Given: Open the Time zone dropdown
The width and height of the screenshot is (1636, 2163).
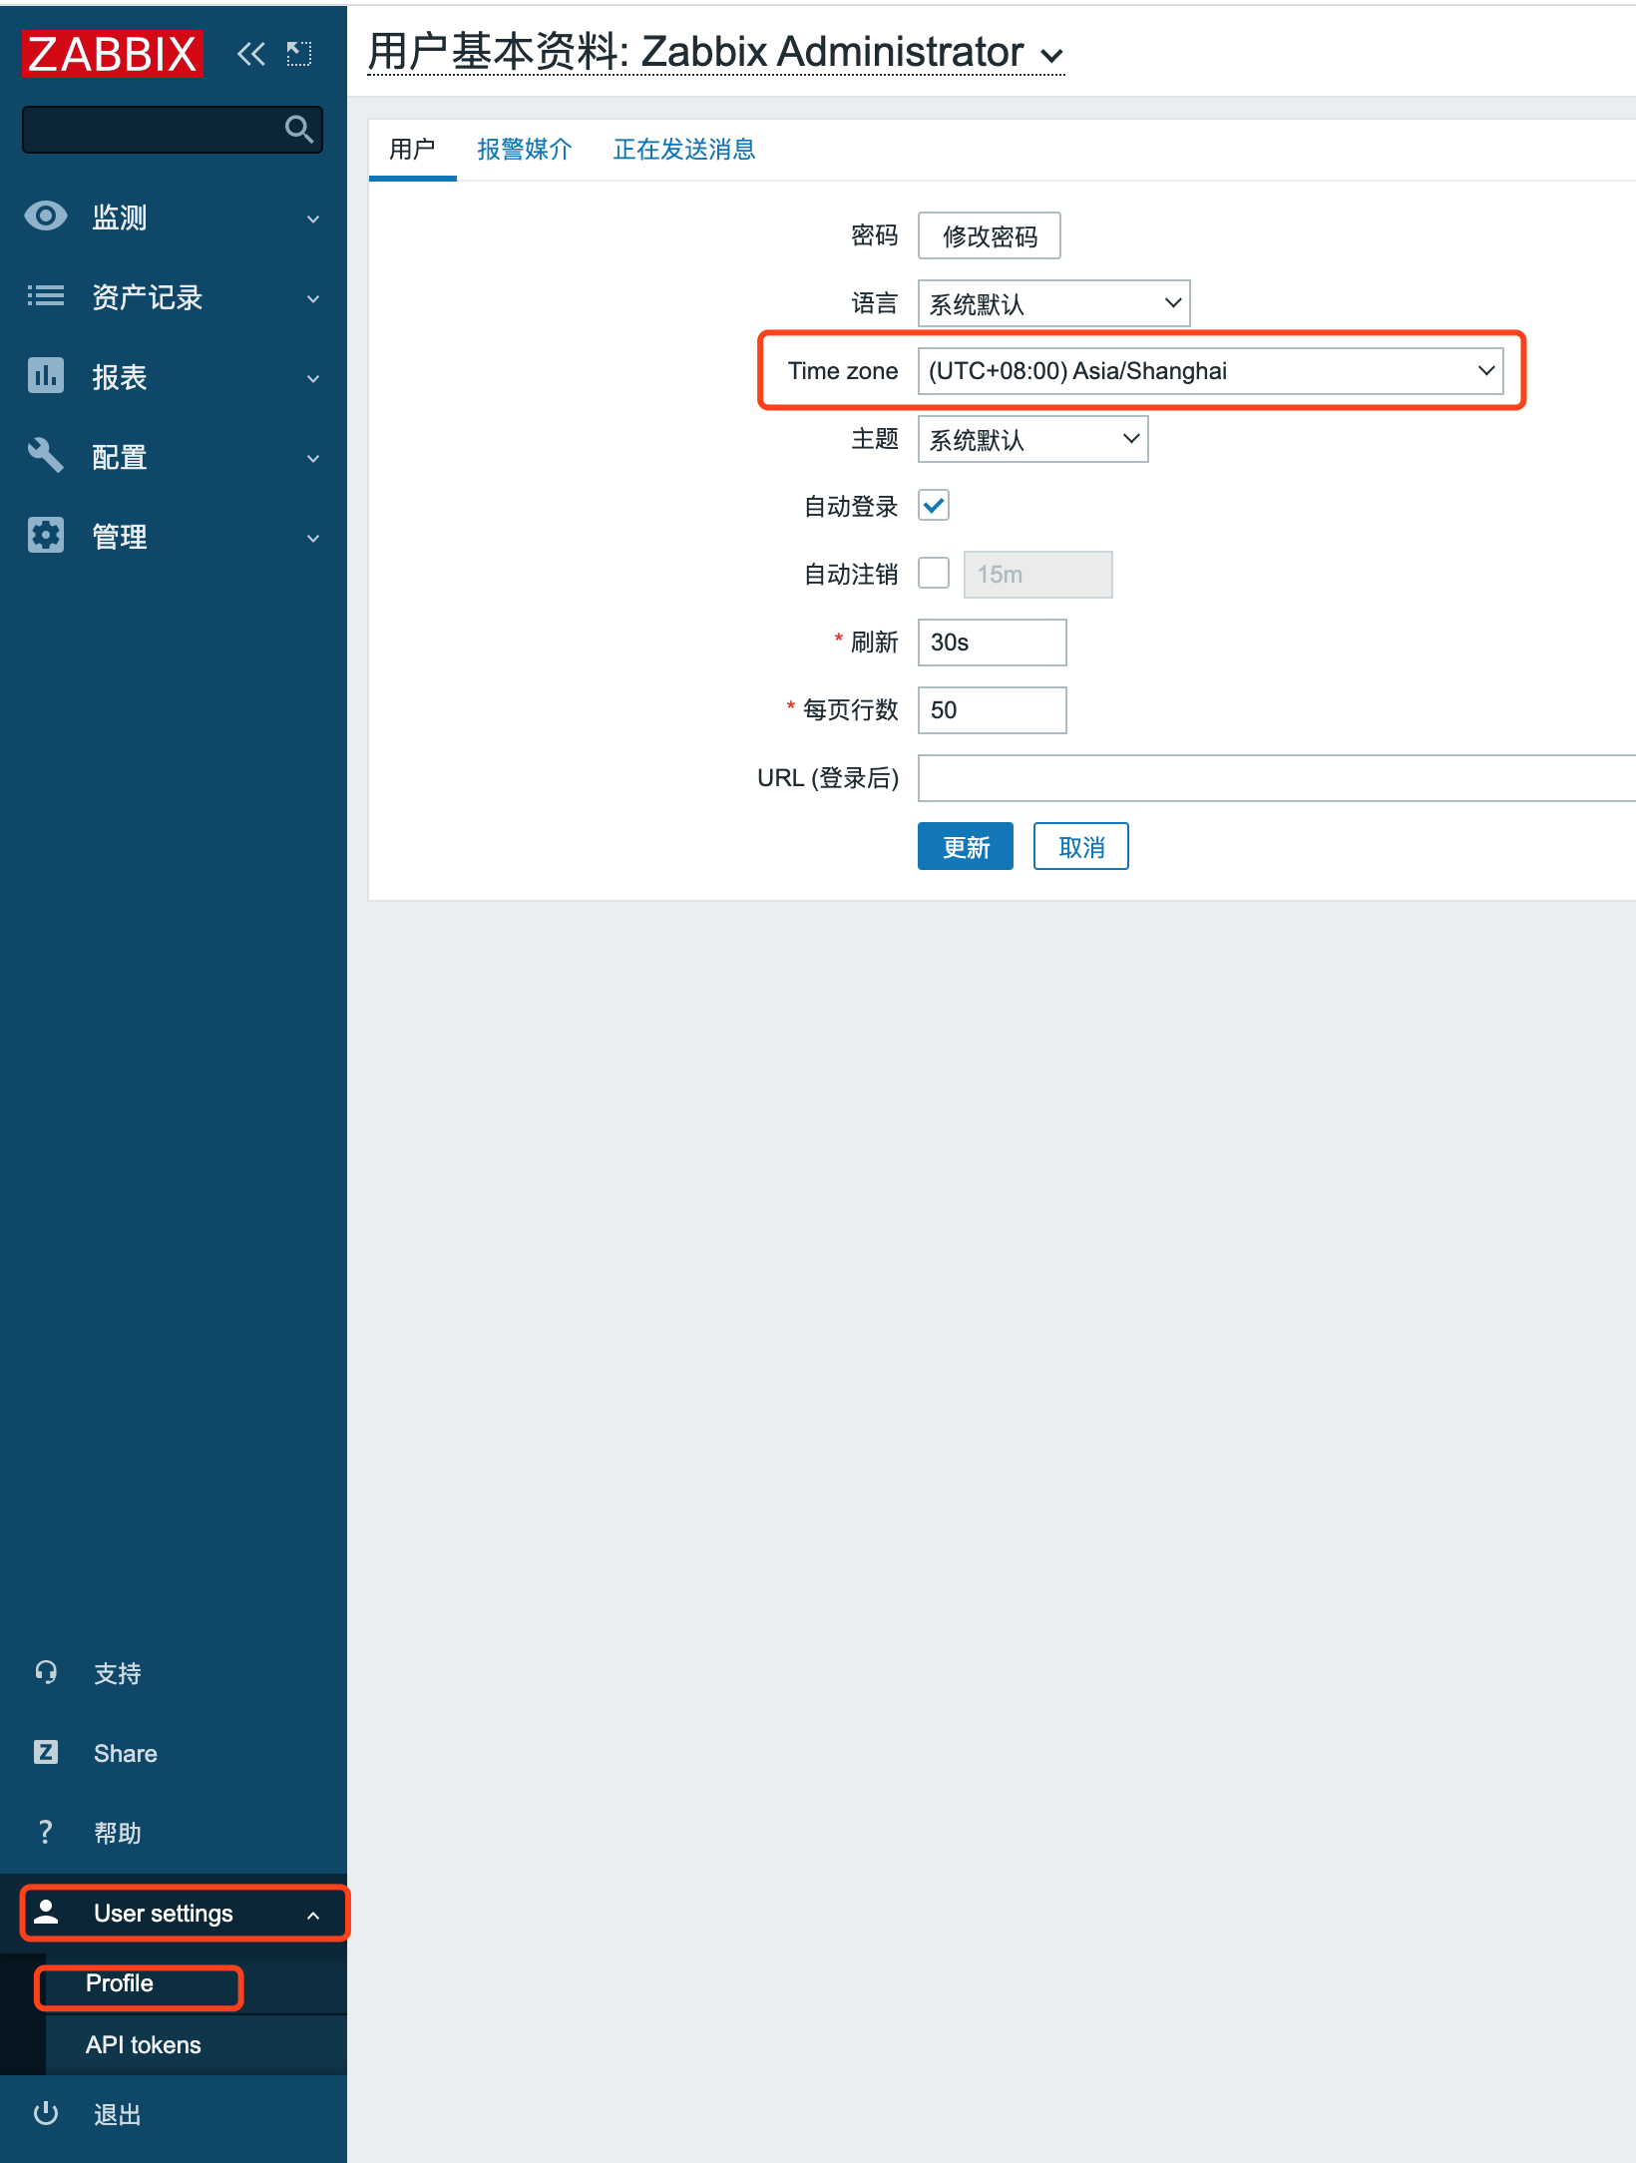Looking at the screenshot, I should [1210, 371].
